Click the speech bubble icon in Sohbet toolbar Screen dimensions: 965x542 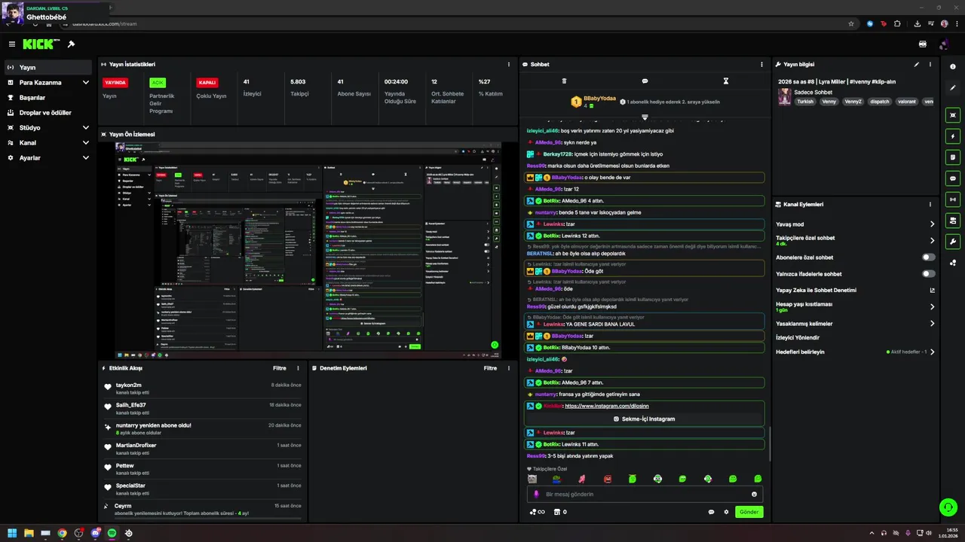(x=645, y=81)
